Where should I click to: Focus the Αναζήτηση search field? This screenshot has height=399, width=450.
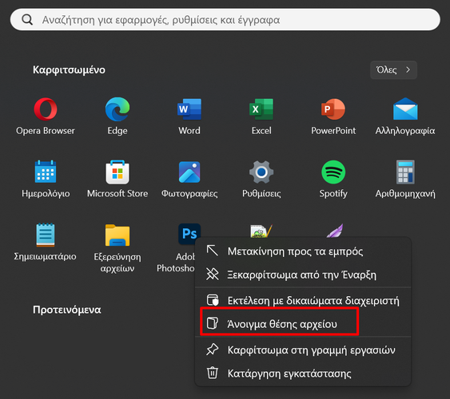point(225,19)
